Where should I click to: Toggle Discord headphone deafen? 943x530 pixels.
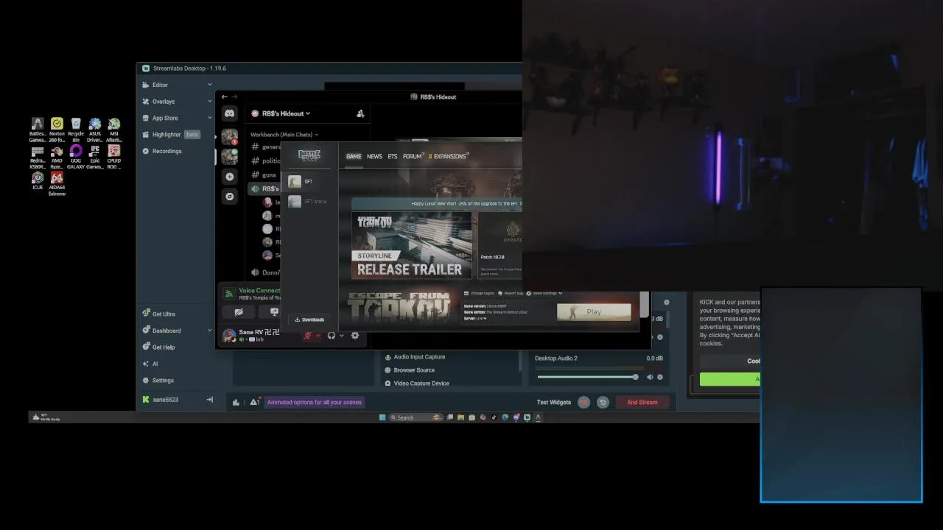click(x=332, y=336)
